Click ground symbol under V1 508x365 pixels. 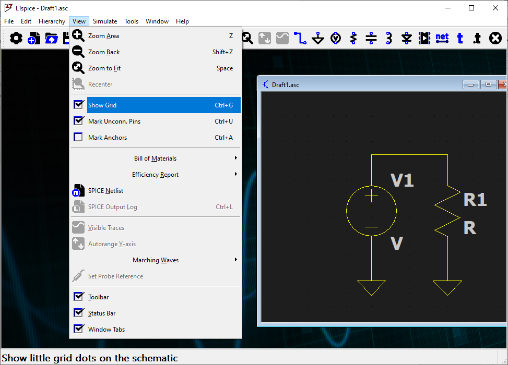tap(371, 288)
